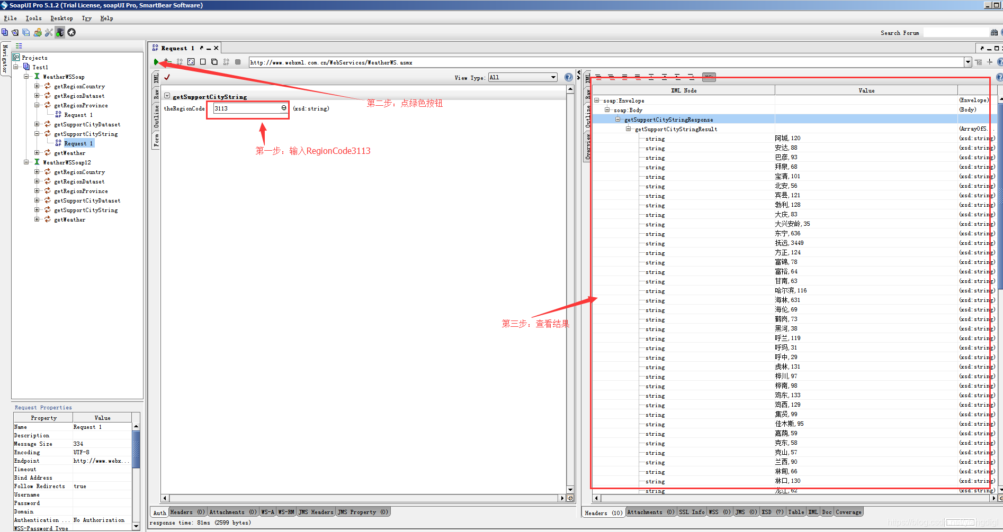Collapse the Test1 project node
The width and height of the screenshot is (1003, 532).
pos(16,67)
